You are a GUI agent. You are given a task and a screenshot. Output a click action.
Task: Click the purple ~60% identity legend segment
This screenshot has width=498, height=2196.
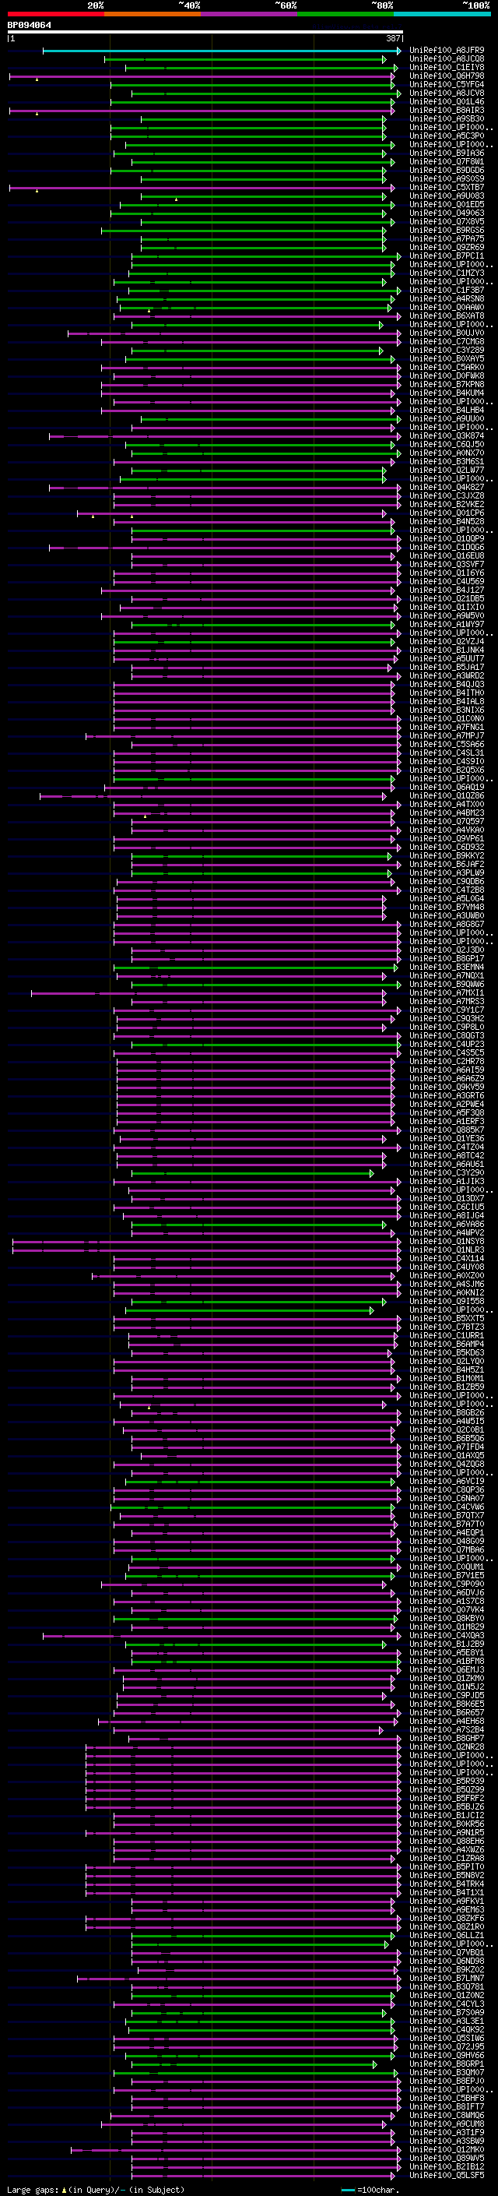[x=248, y=14]
